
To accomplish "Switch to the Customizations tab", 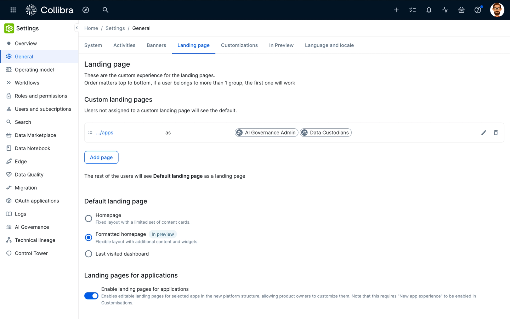I will click(239, 45).
